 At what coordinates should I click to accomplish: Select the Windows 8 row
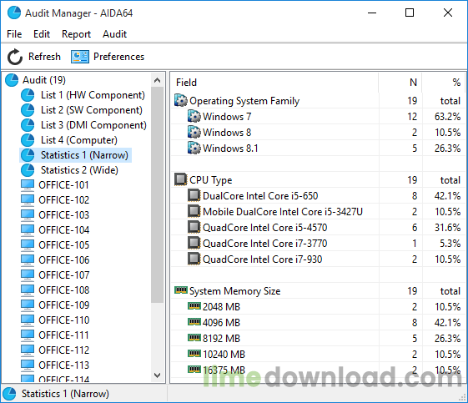pos(318,132)
